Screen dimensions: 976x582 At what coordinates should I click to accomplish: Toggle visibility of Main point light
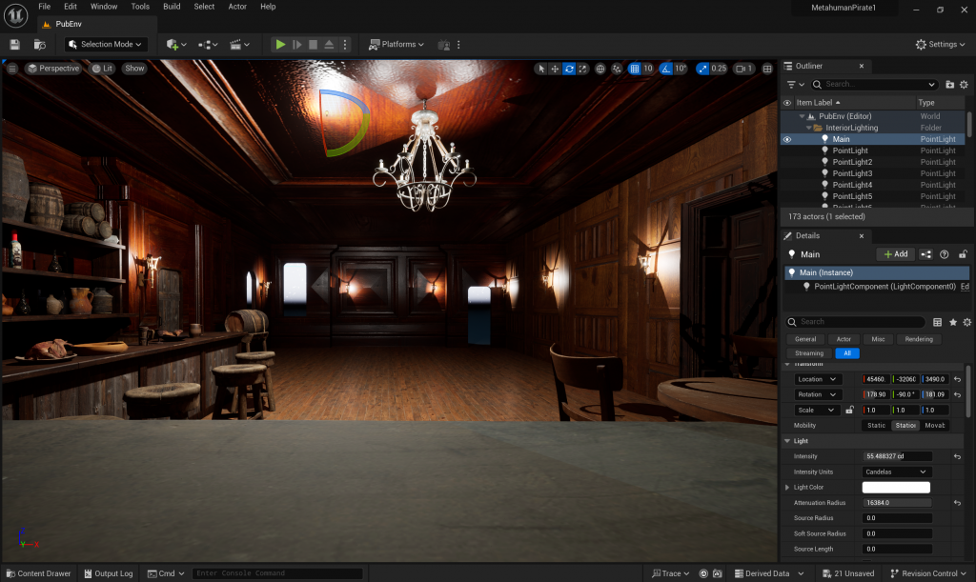click(787, 139)
